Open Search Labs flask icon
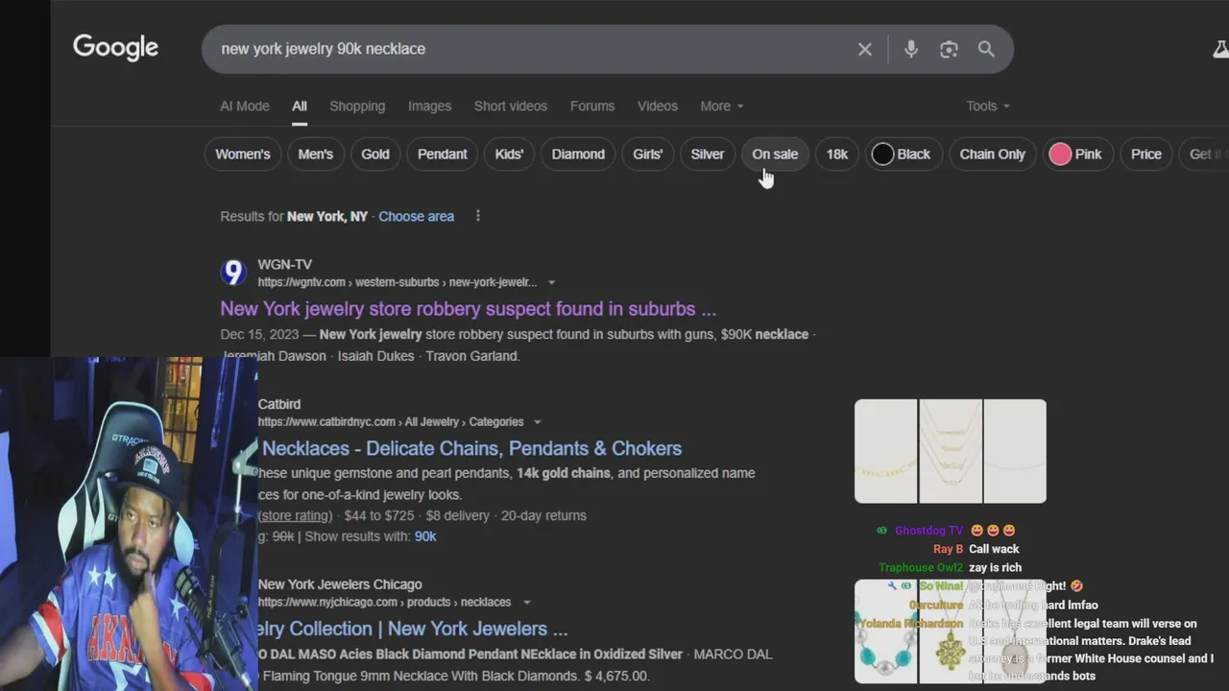This screenshot has height=691, width=1229. tap(1220, 49)
